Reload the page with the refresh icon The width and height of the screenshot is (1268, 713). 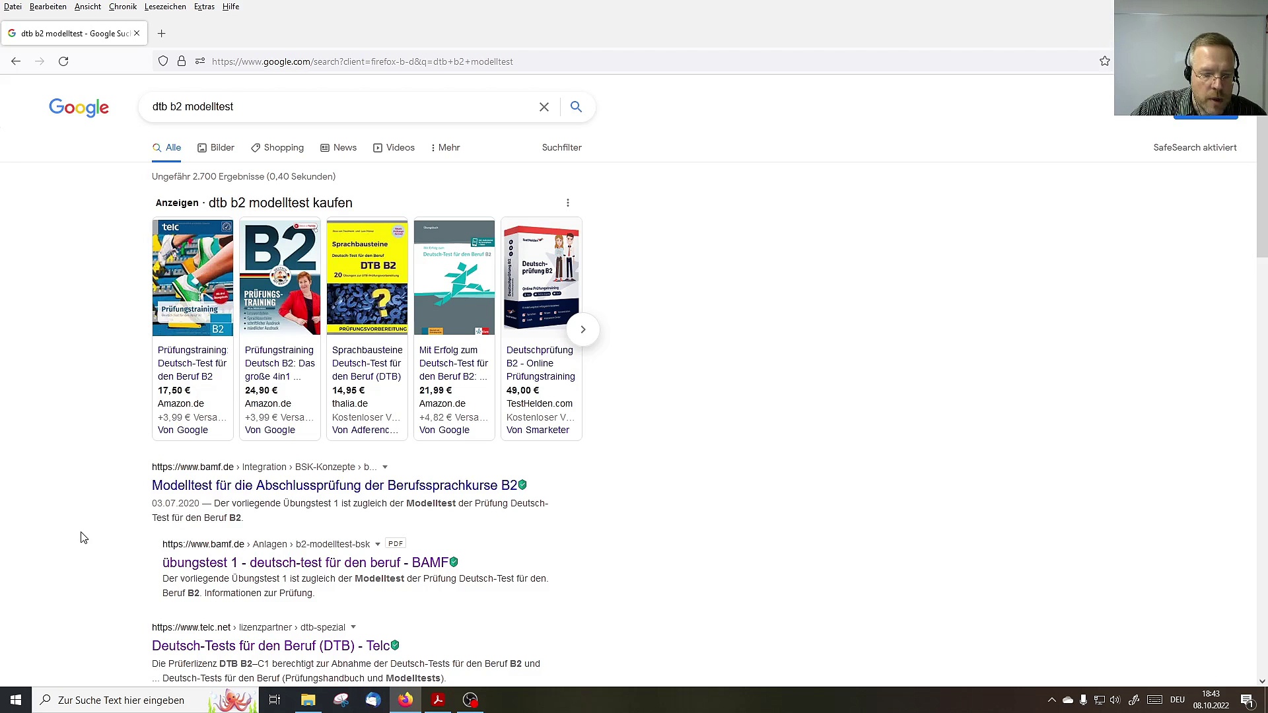coord(63,61)
